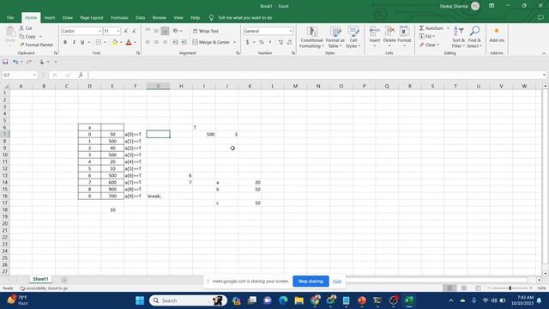Switch to the Page Layout tab
This screenshot has width=549, height=309.
[x=92, y=17]
